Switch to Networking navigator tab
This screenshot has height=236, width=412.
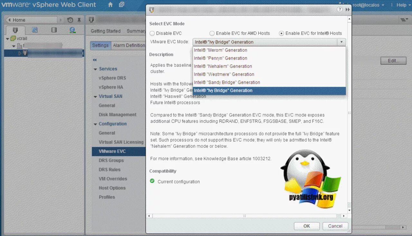pos(73,30)
